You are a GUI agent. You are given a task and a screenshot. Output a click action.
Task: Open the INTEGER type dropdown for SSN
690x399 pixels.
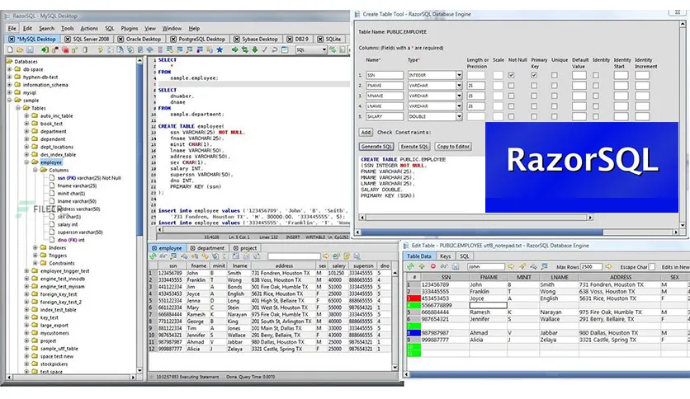459,75
